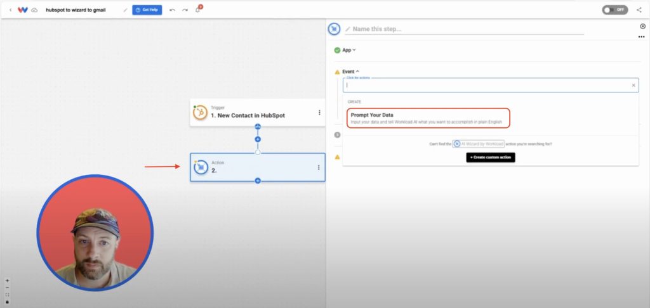Screen dimensions: 650x308
Task: Expand the App section
Action: point(349,50)
